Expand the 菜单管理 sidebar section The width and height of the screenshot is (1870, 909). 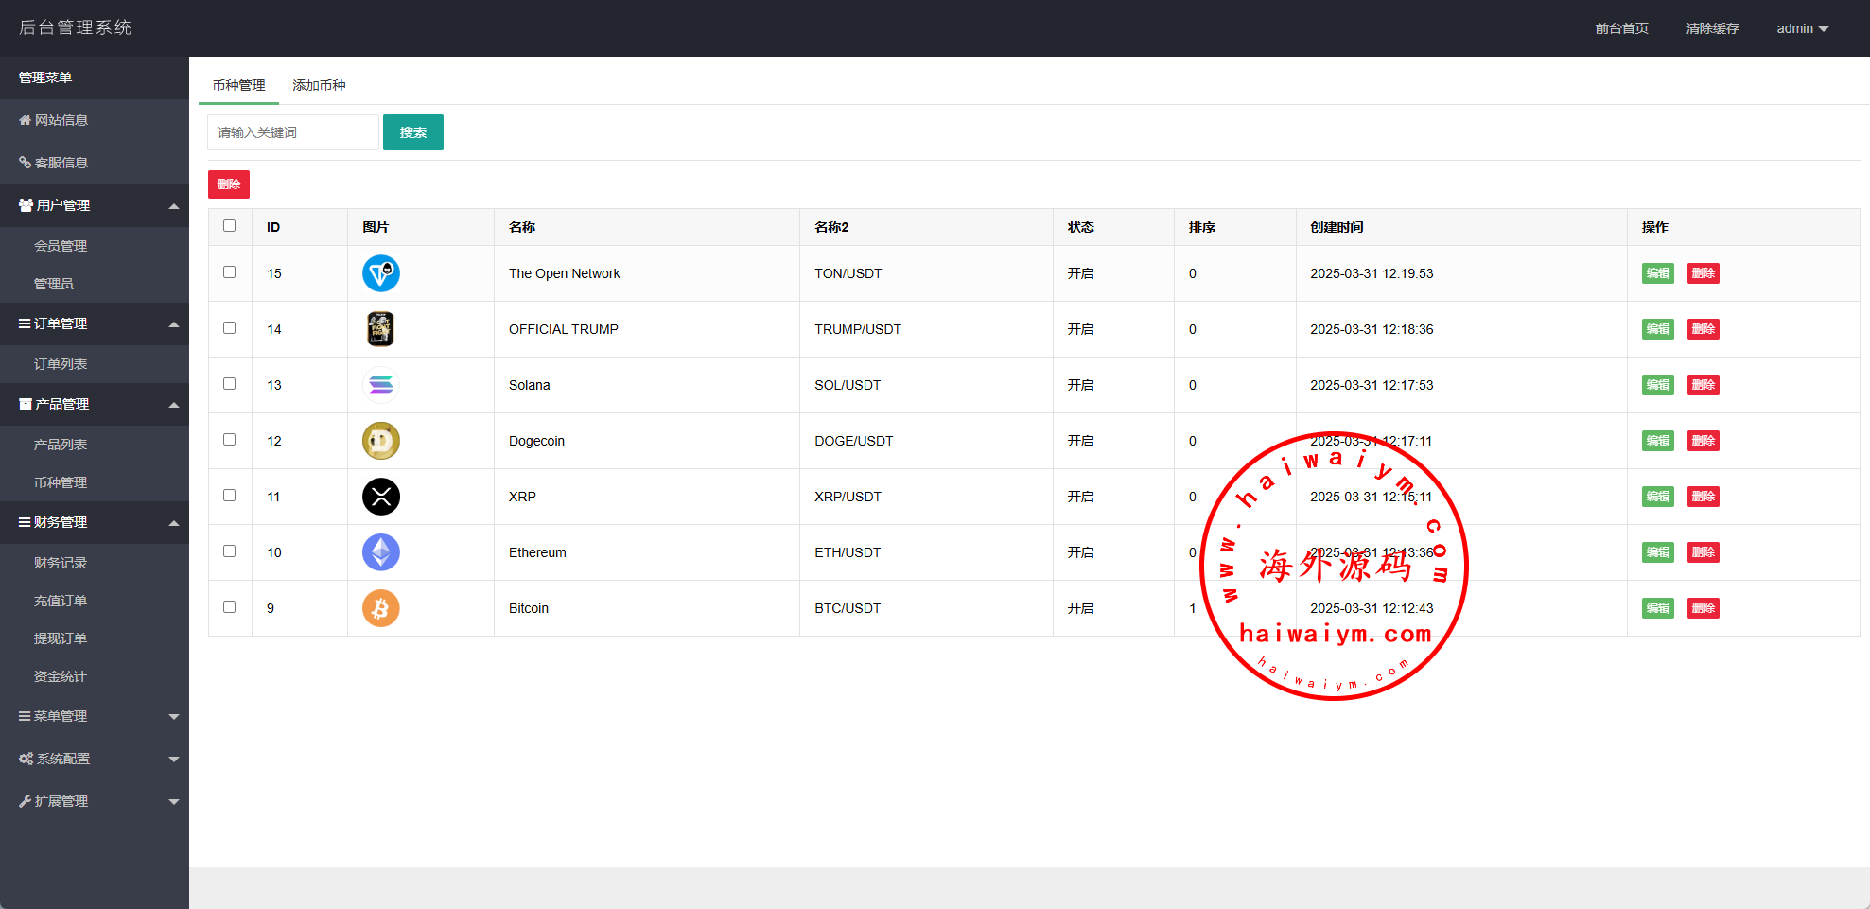pyautogui.click(x=95, y=716)
